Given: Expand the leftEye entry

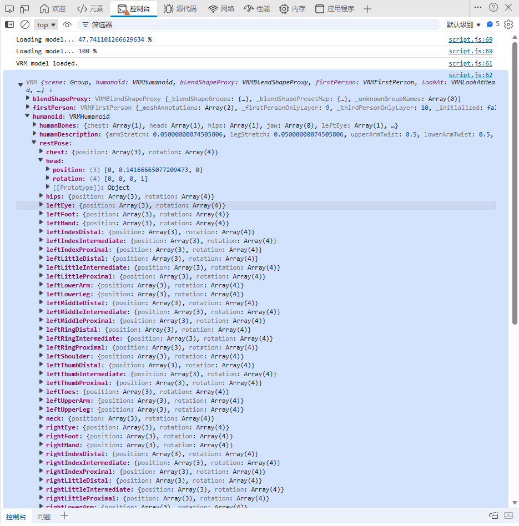Looking at the screenshot, I should click(x=41, y=204).
